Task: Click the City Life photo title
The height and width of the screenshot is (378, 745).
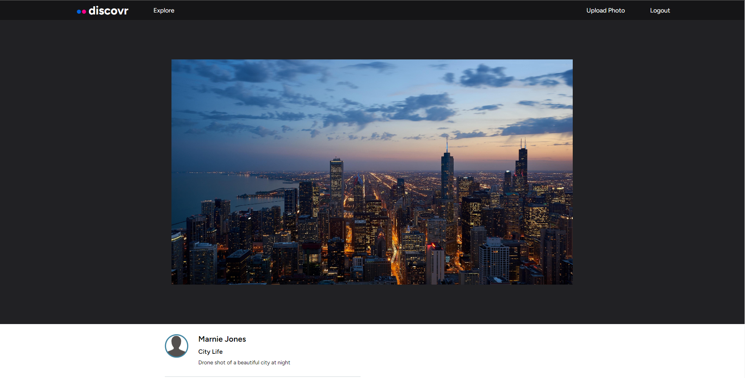Action: pos(210,351)
